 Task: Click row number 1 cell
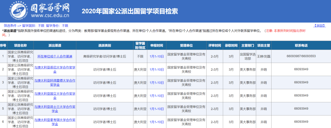[3, 56]
